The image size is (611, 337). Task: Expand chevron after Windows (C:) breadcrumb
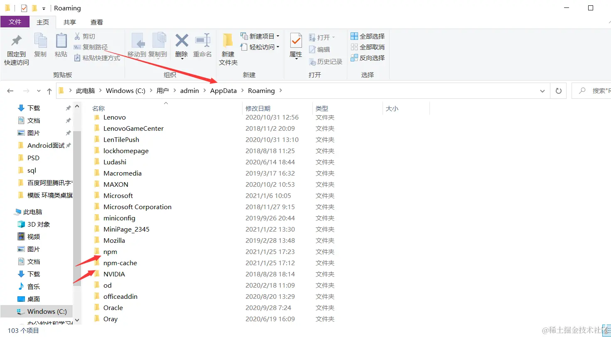coord(151,90)
